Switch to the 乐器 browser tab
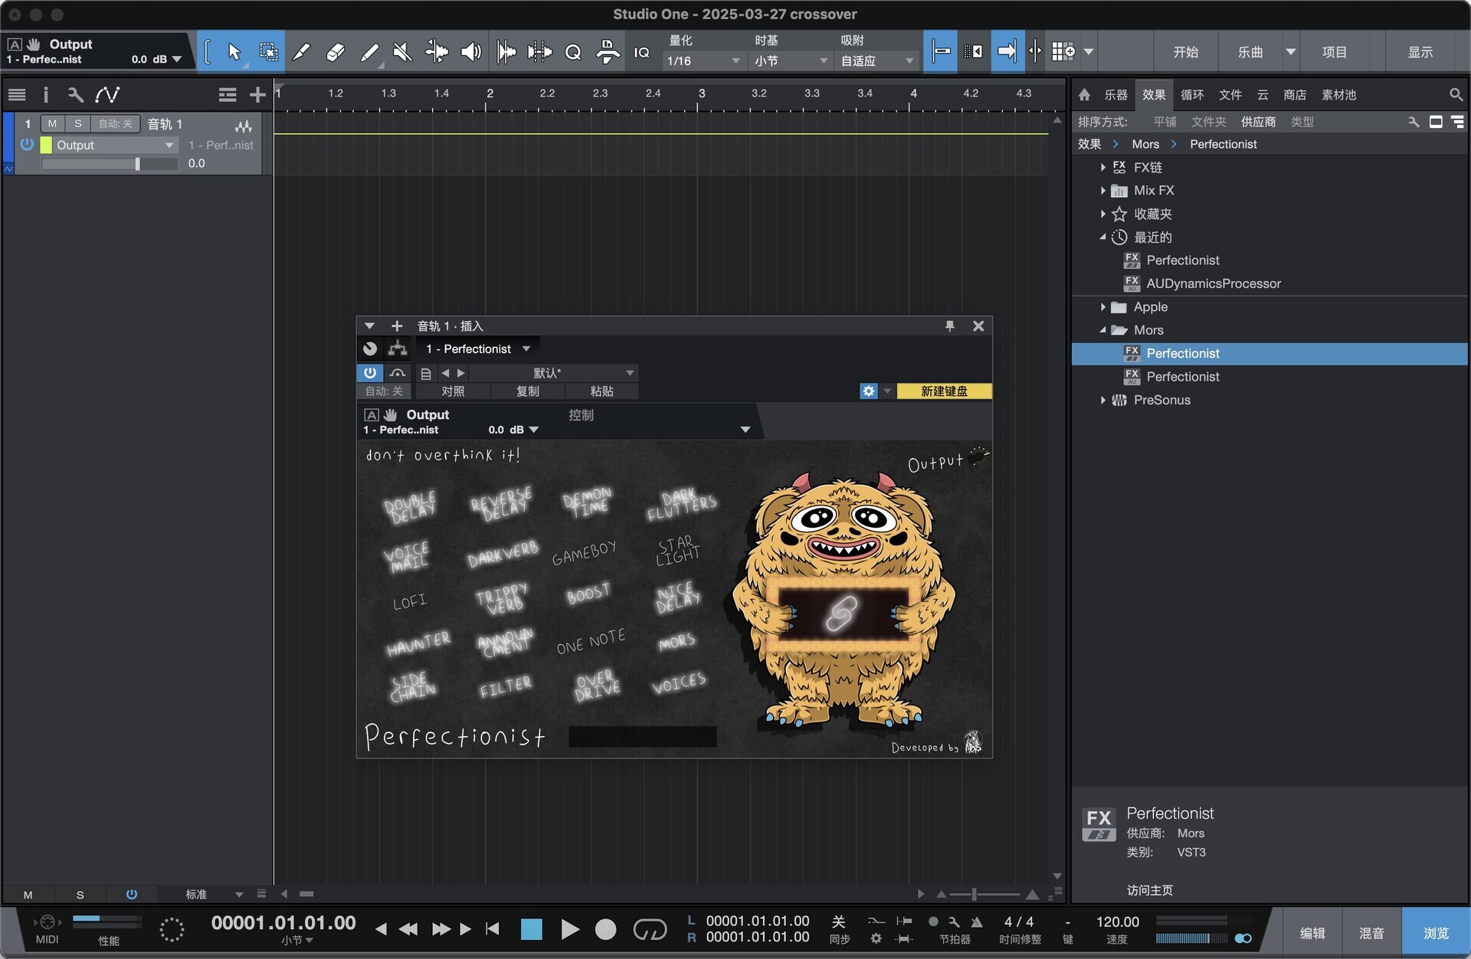This screenshot has width=1471, height=959. [1116, 94]
